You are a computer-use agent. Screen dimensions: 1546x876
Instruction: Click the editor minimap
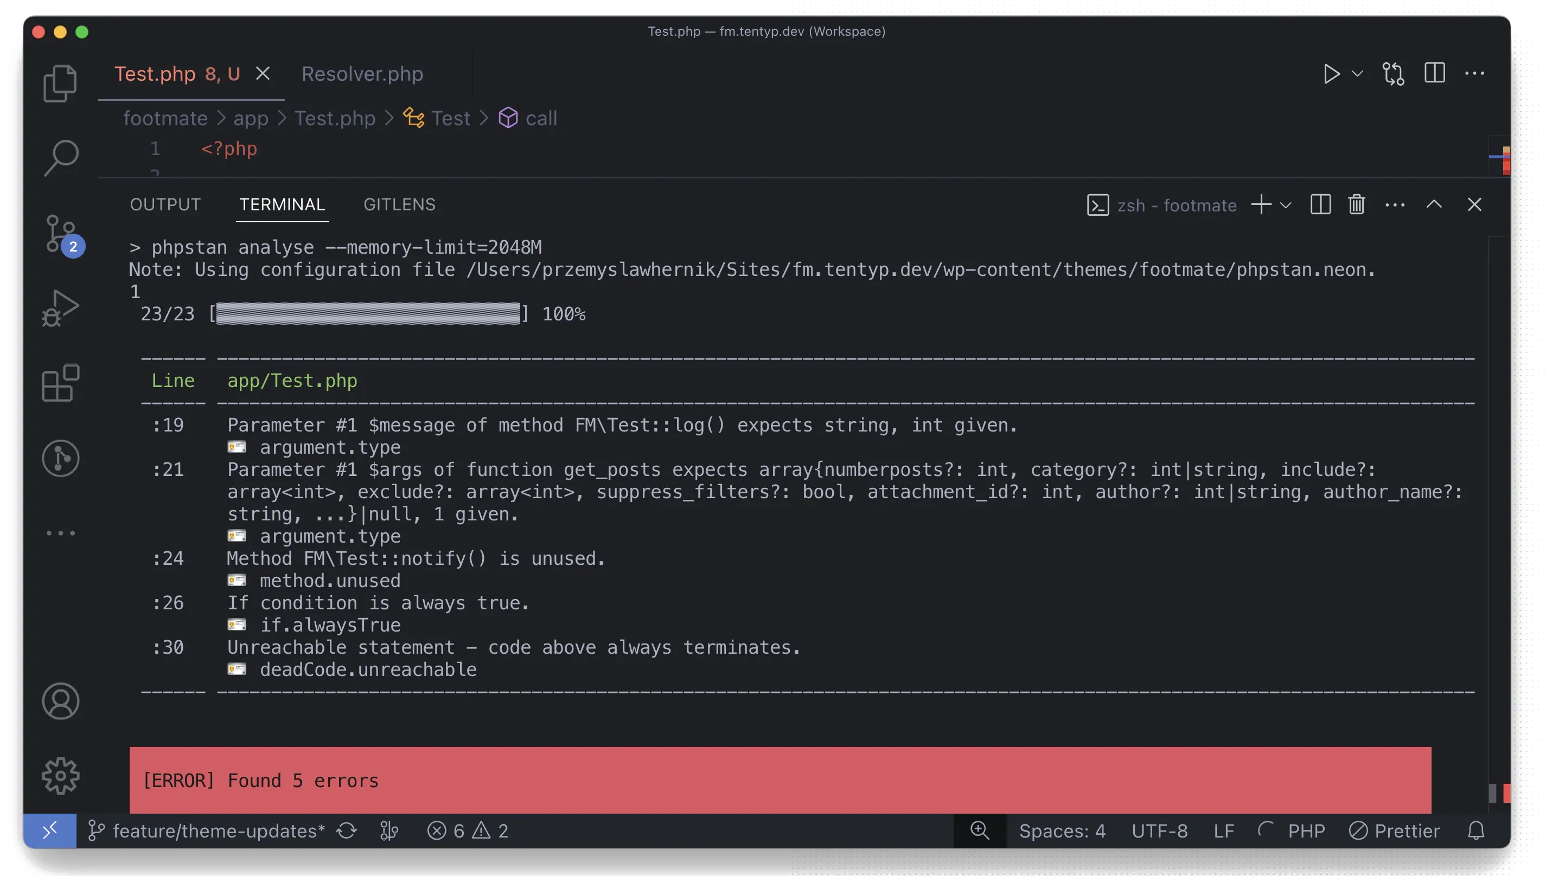click(x=1499, y=156)
